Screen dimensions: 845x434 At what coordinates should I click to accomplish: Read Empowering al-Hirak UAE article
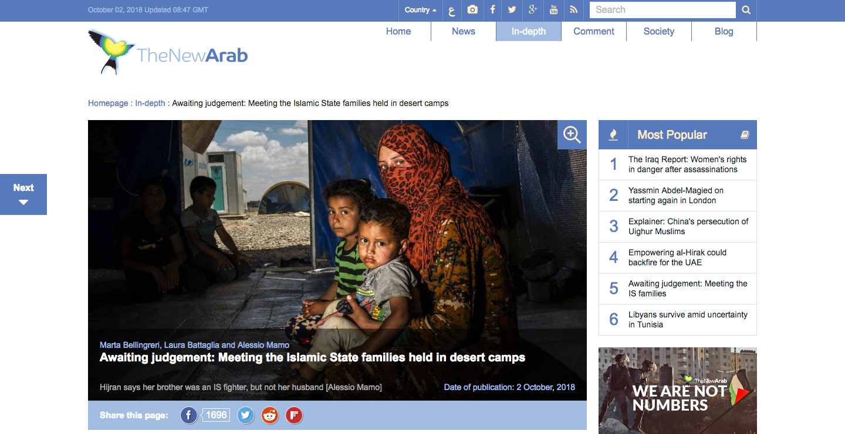[677, 258]
